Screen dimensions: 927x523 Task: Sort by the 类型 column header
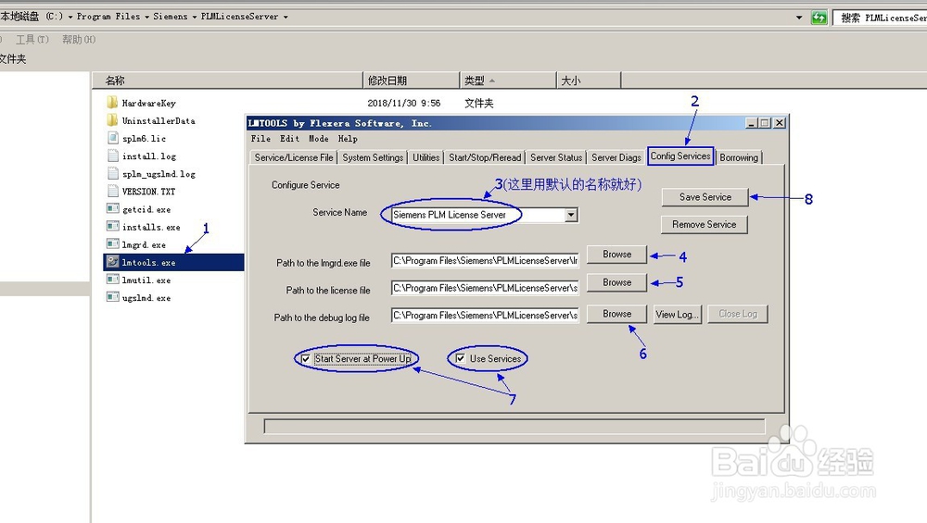(508, 81)
